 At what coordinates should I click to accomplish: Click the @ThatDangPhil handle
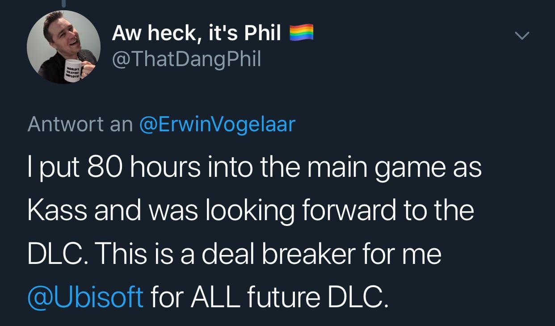click(x=186, y=59)
